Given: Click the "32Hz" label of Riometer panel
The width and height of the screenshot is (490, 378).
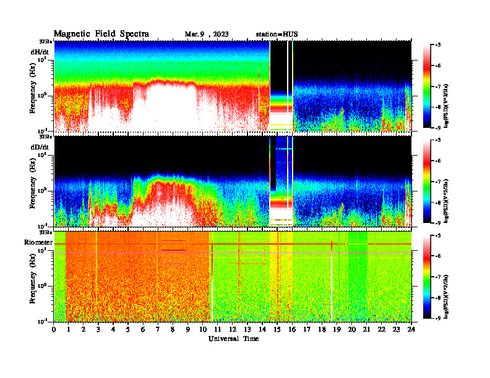Looking at the screenshot, I should (x=45, y=232).
